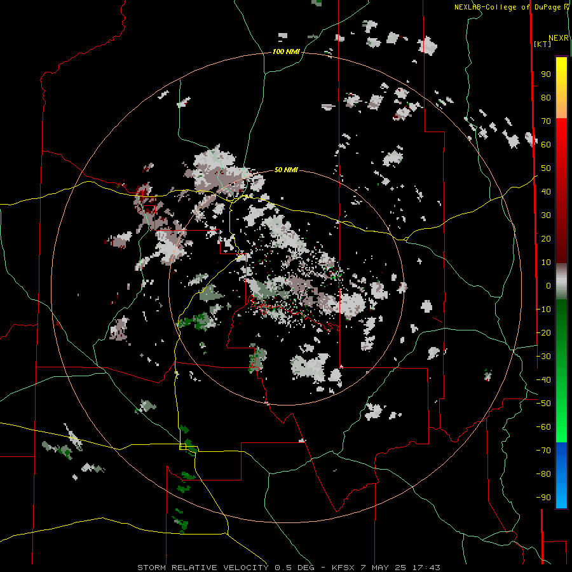The width and height of the screenshot is (572, 572).
Task: Click the gray near-zero segment of color bar
Action: pos(561,282)
